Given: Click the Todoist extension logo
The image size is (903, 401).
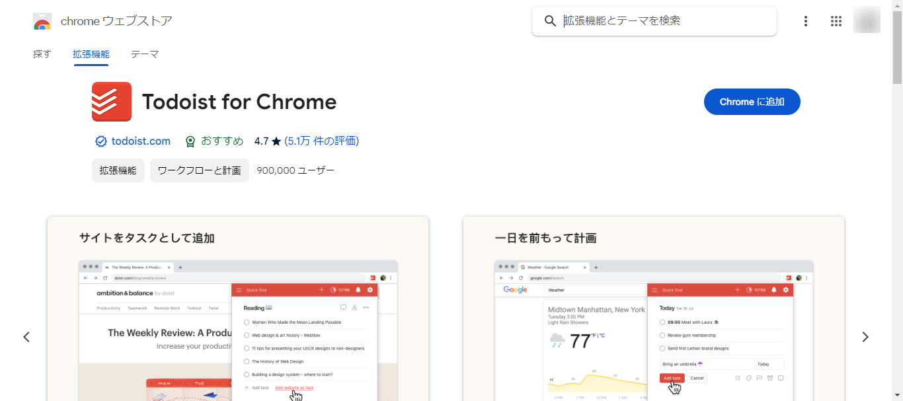Looking at the screenshot, I should click(x=111, y=102).
